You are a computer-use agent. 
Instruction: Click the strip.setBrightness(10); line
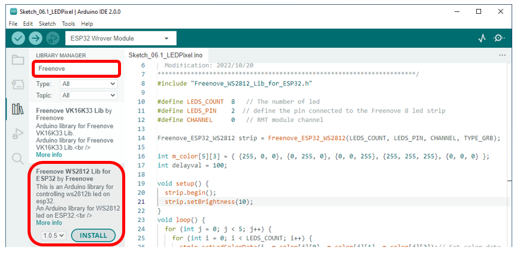(x=209, y=202)
